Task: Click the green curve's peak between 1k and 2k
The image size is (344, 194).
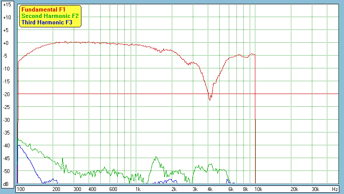Action: 156,157
